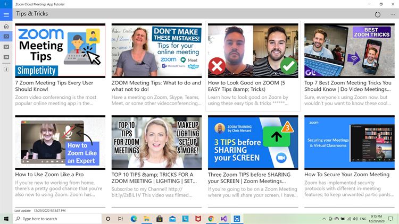Open the three-dot more options menu
This screenshot has width=399, height=224.
(x=393, y=14)
